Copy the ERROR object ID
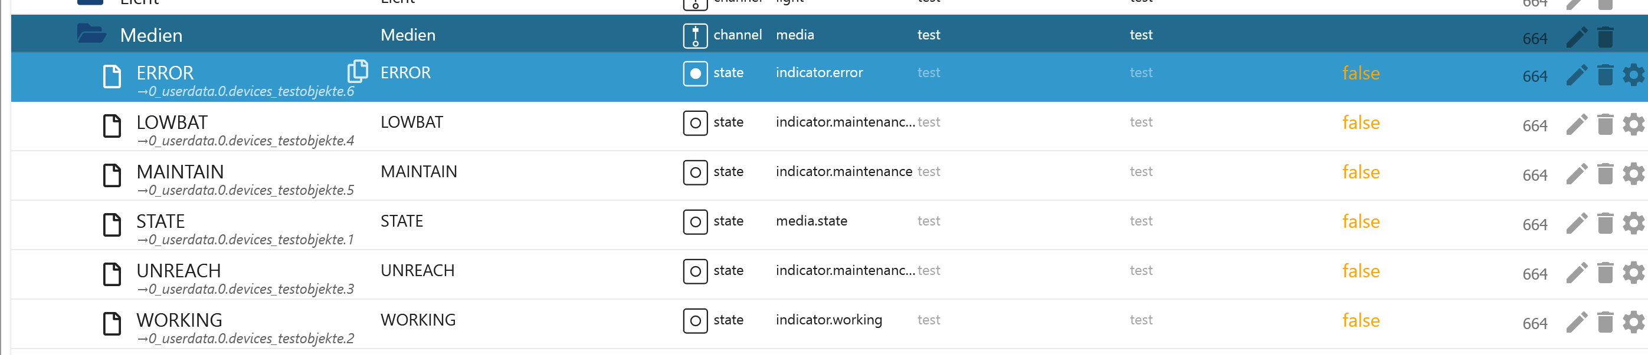This screenshot has height=355, width=1648. [357, 71]
